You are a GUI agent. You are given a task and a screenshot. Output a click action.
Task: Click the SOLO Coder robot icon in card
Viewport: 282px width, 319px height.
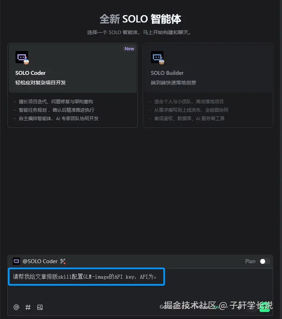click(x=22, y=57)
